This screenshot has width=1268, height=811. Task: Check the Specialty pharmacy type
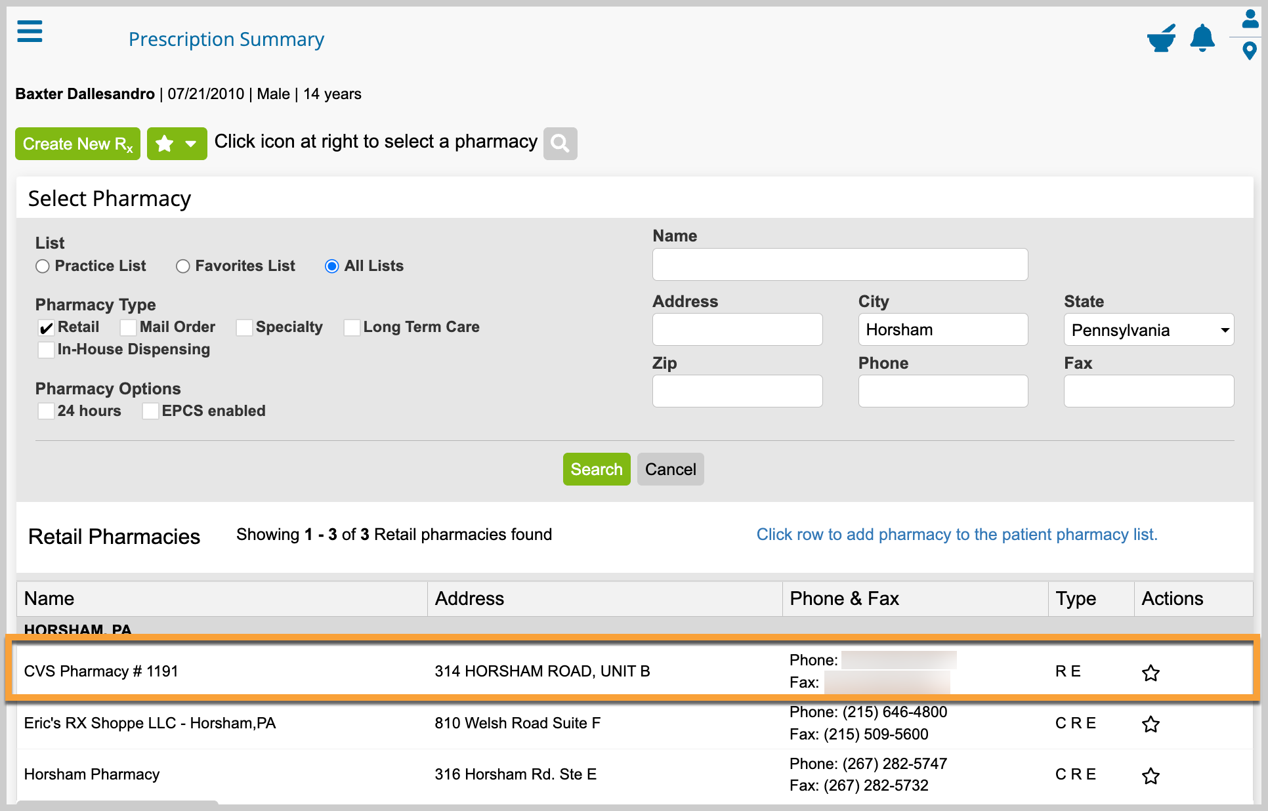[x=244, y=327]
